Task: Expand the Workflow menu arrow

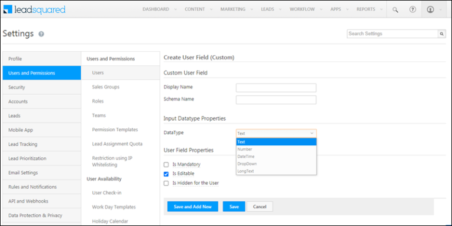Action: [x=321, y=9]
